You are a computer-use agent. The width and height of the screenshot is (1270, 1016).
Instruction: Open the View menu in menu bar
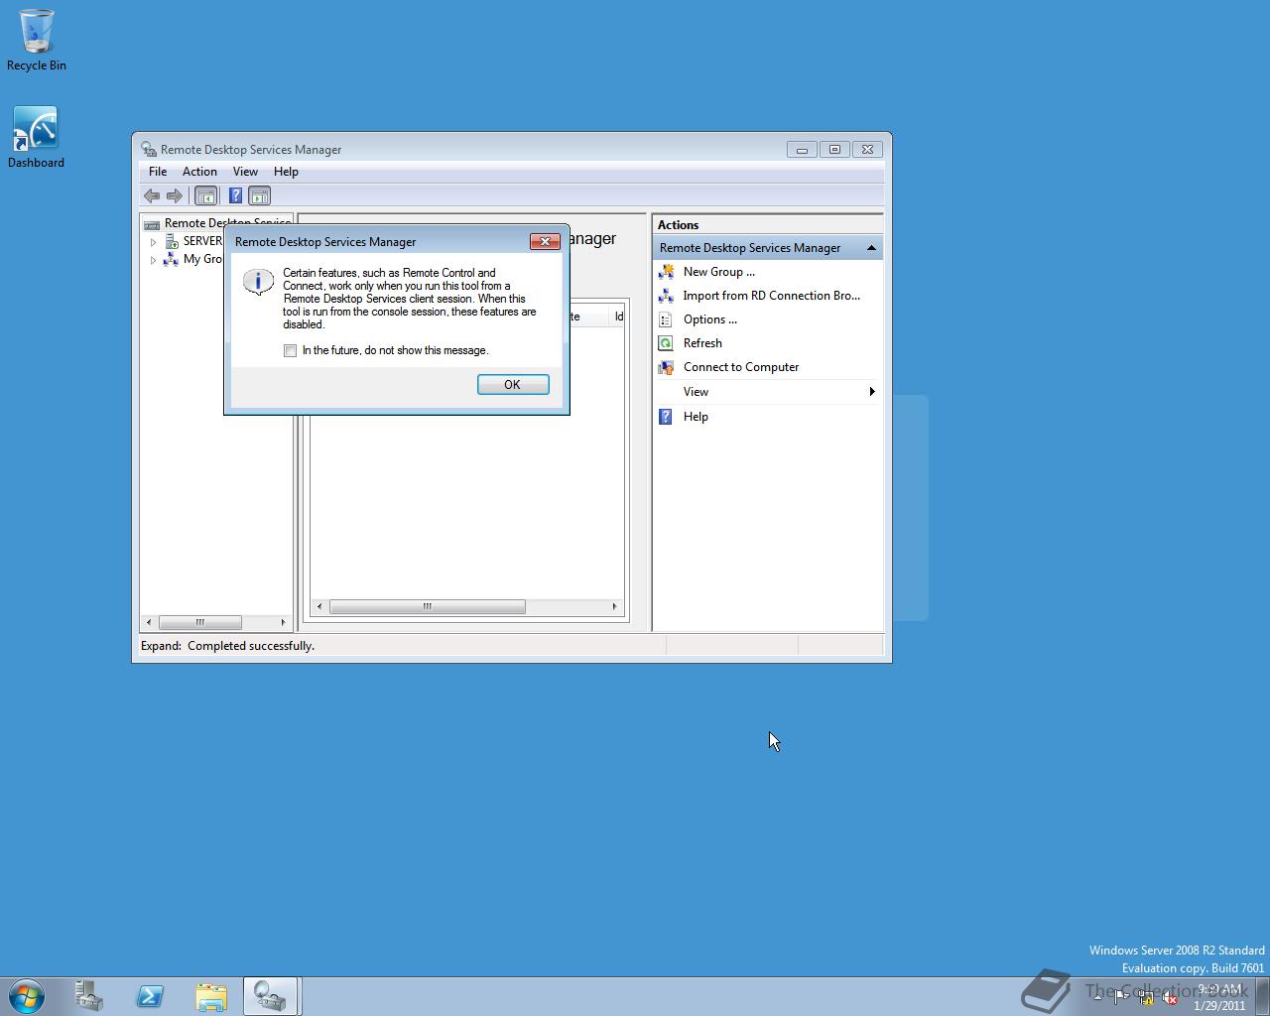click(245, 172)
